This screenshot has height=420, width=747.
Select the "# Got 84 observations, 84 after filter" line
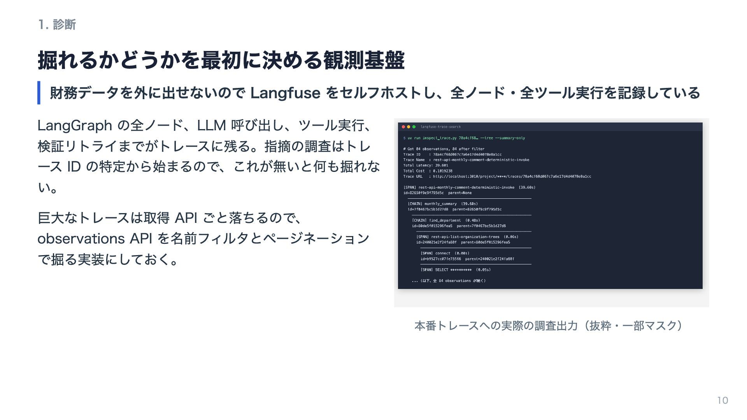pos(444,149)
